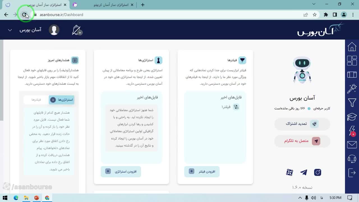This screenshot has height=202, width=359.
Task: Open the headset support icon
Action: (352, 159)
